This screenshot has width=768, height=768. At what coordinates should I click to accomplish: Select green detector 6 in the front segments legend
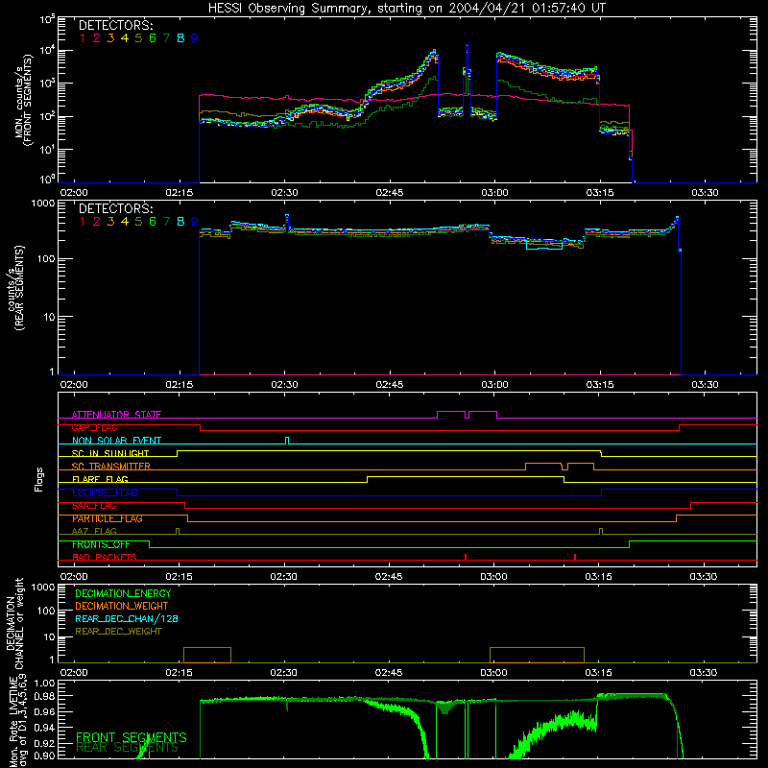(153, 38)
